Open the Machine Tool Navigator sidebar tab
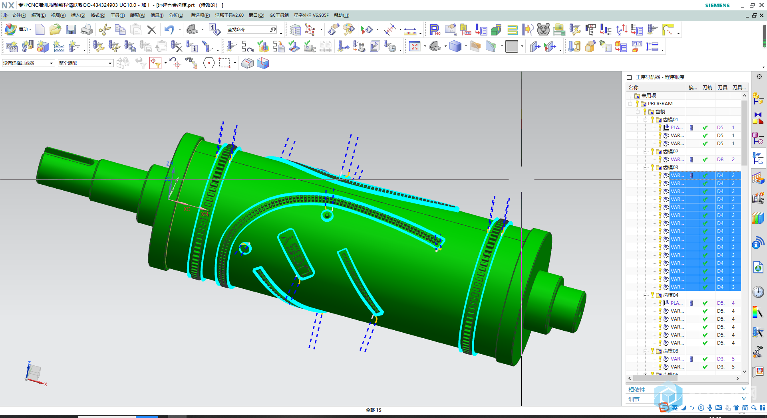This screenshot has width=767, height=418. point(758,198)
